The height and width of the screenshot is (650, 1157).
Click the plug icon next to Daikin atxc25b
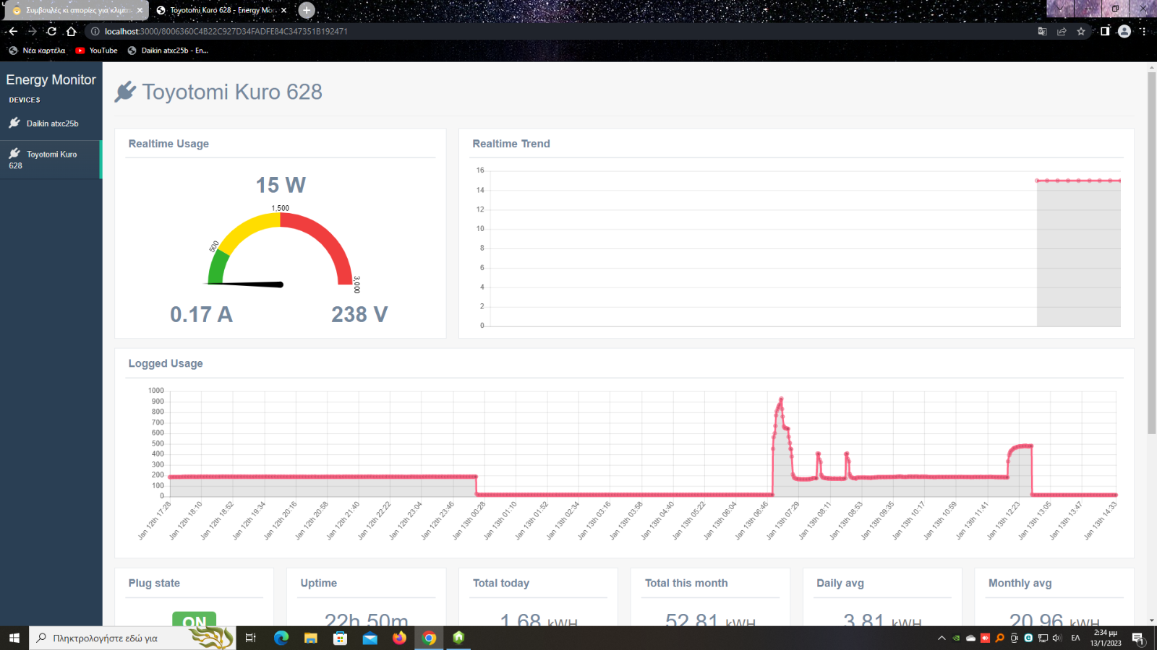(x=14, y=123)
